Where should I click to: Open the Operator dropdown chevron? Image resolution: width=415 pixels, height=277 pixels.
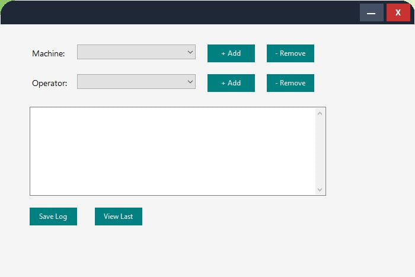pyautogui.click(x=190, y=82)
